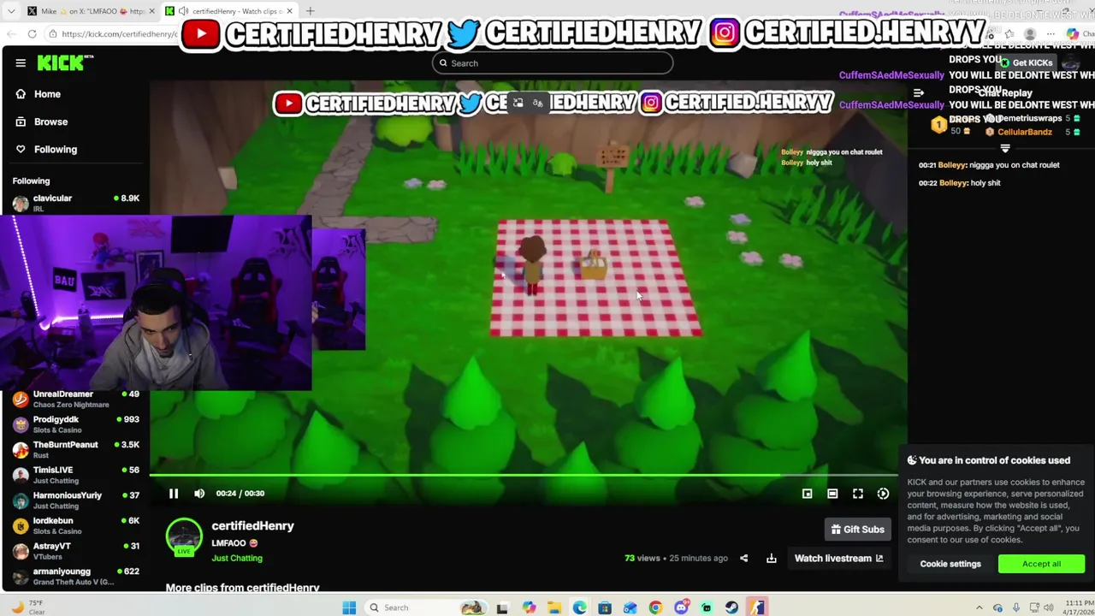Click the 'Bolleyy: holy shit' chat message
This screenshot has height=616, width=1095.
pos(959,182)
